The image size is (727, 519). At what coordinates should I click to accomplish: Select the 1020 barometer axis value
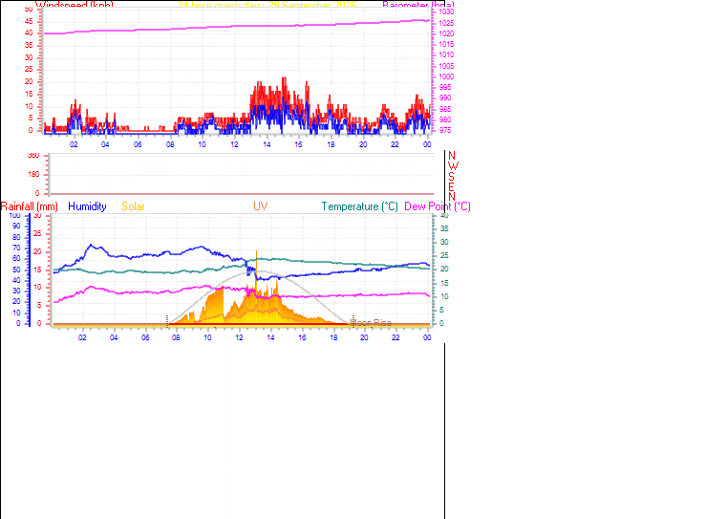446,33
